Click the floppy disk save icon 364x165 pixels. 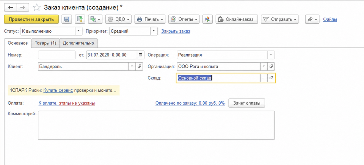click(67, 19)
